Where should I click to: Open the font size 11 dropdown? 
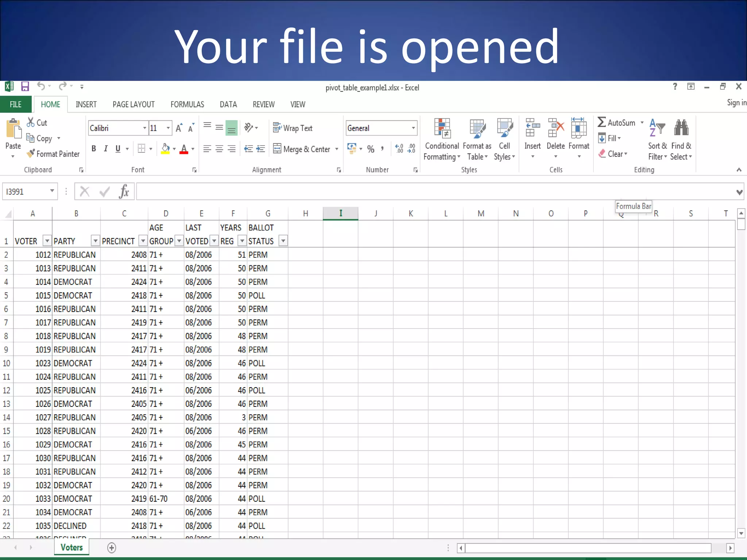coord(168,128)
